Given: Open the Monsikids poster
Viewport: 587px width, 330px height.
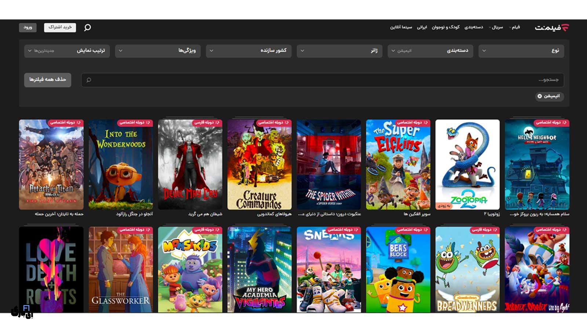Looking at the screenshot, I should 190,269.
